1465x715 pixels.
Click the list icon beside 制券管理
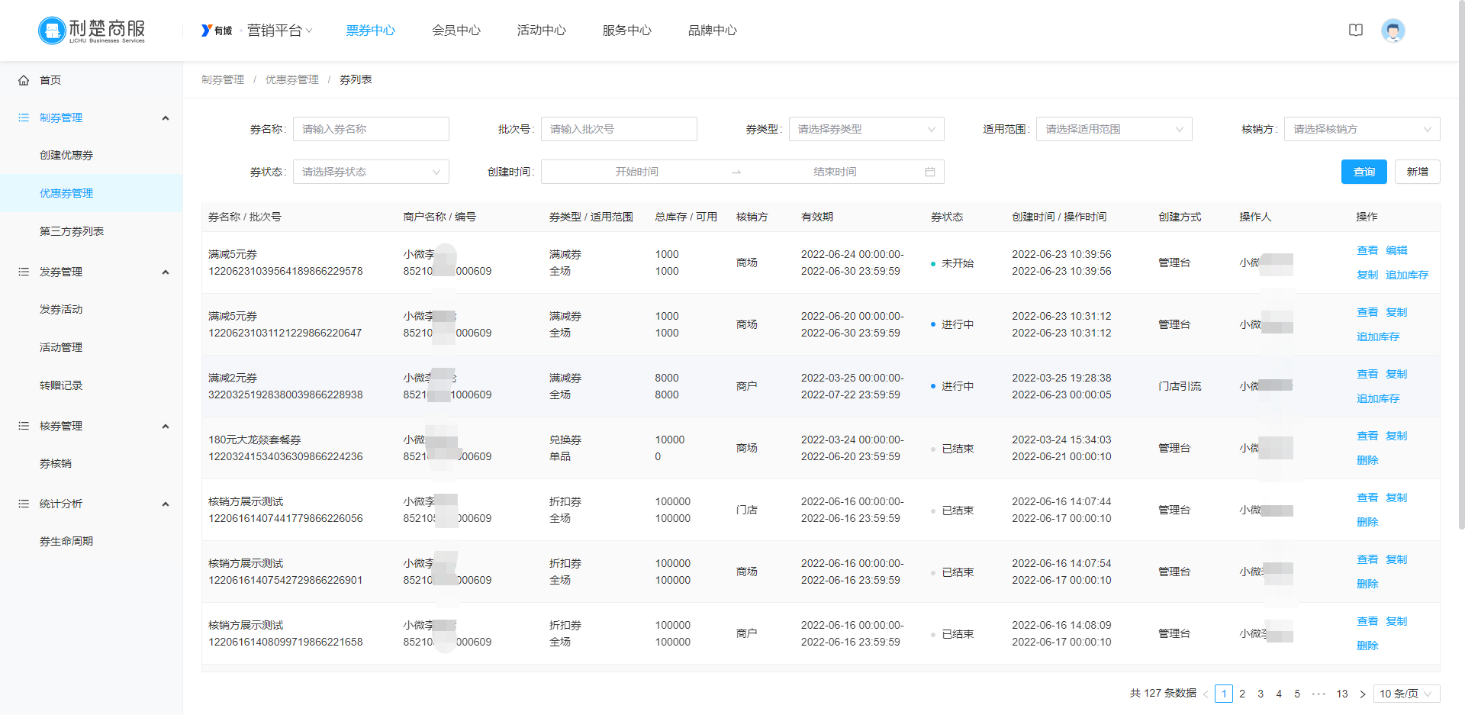24,118
